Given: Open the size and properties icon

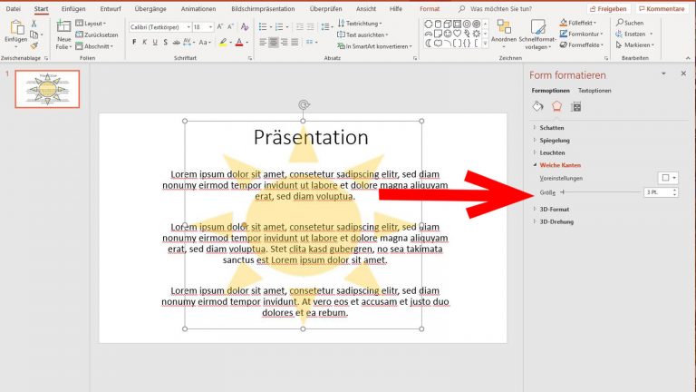Looking at the screenshot, I should [x=575, y=106].
